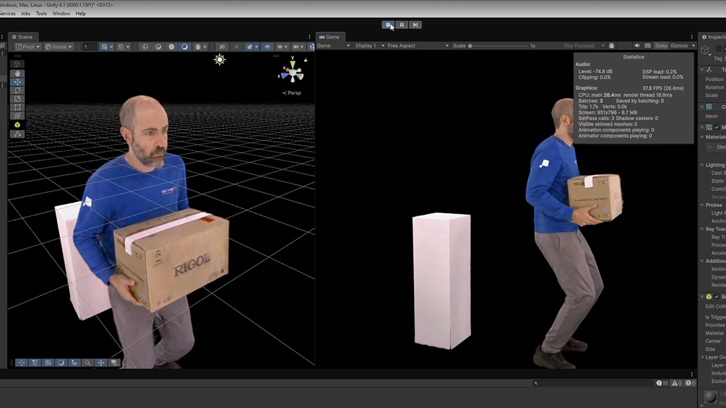This screenshot has height=408, width=726.
Task: Toggle the Game view Gizmos button
Action: pyautogui.click(x=679, y=46)
